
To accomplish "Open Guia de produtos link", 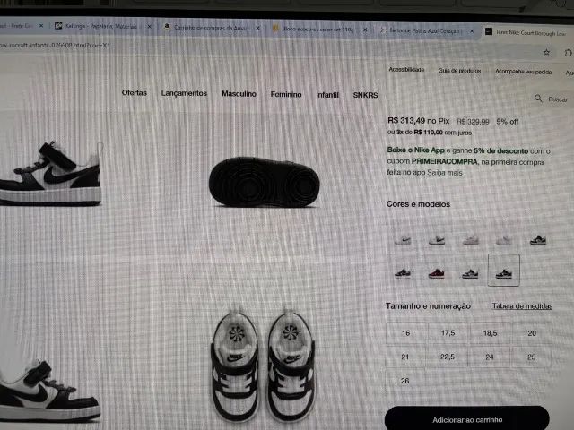I will pyautogui.click(x=459, y=71).
